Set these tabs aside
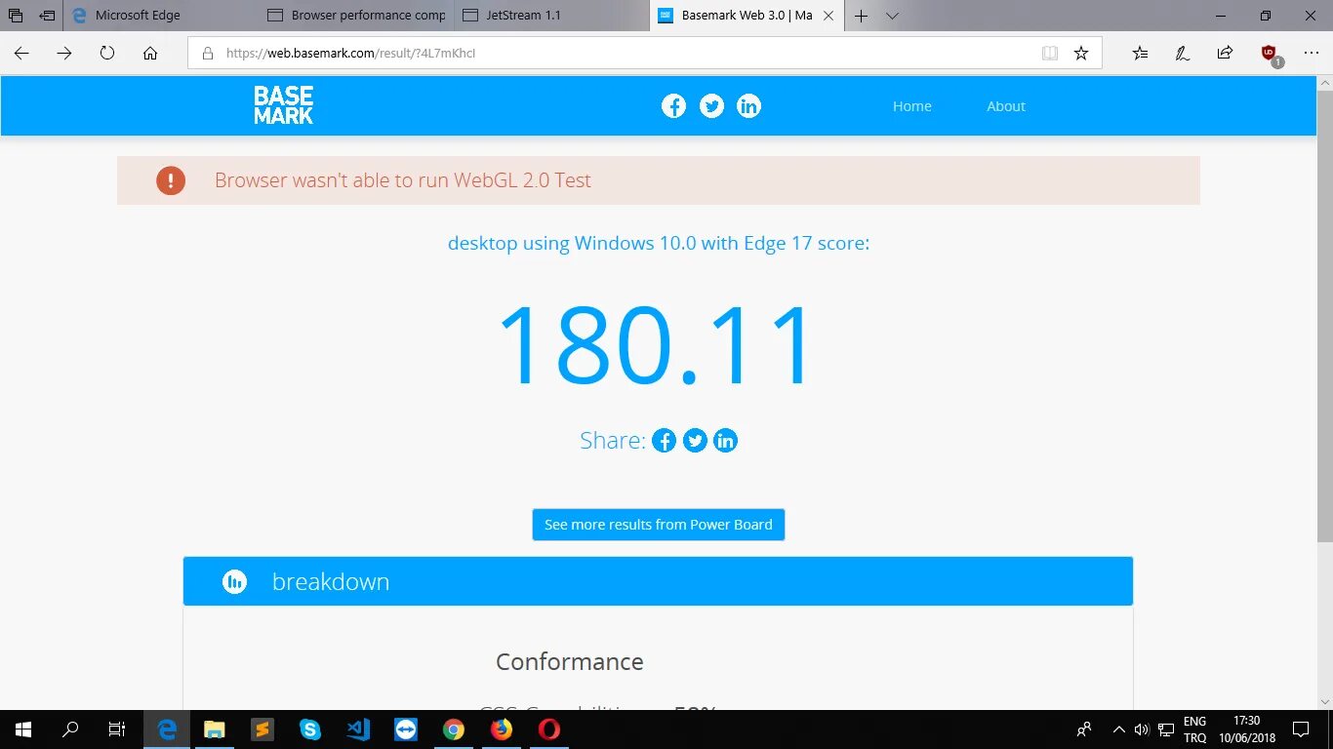Screen dimensions: 1333x749 (47, 16)
